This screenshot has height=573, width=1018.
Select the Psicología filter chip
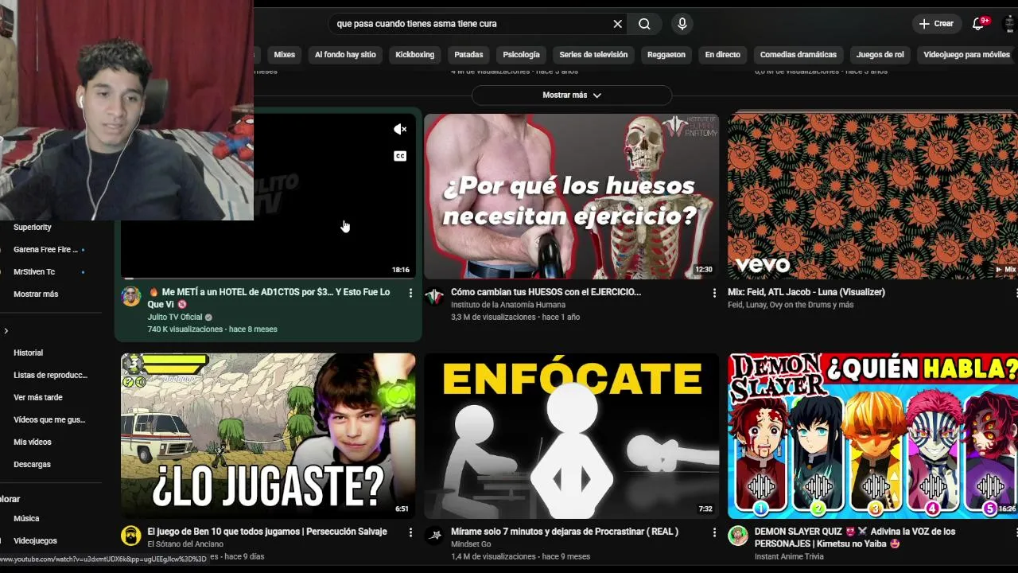pos(521,55)
